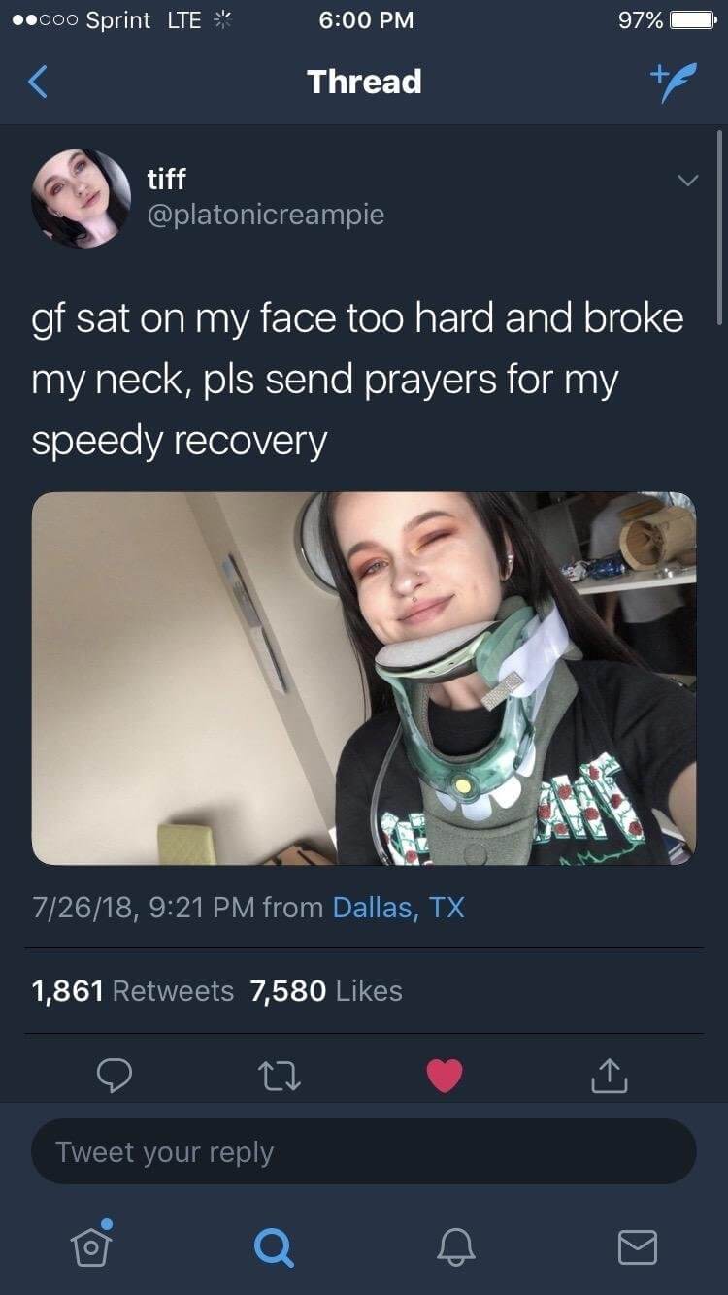728x1295 pixels.
Task: Tap the tiff display name
Action: click(x=166, y=180)
